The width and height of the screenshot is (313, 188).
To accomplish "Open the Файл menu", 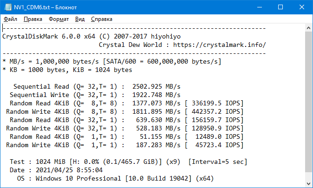I will pos(10,19).
